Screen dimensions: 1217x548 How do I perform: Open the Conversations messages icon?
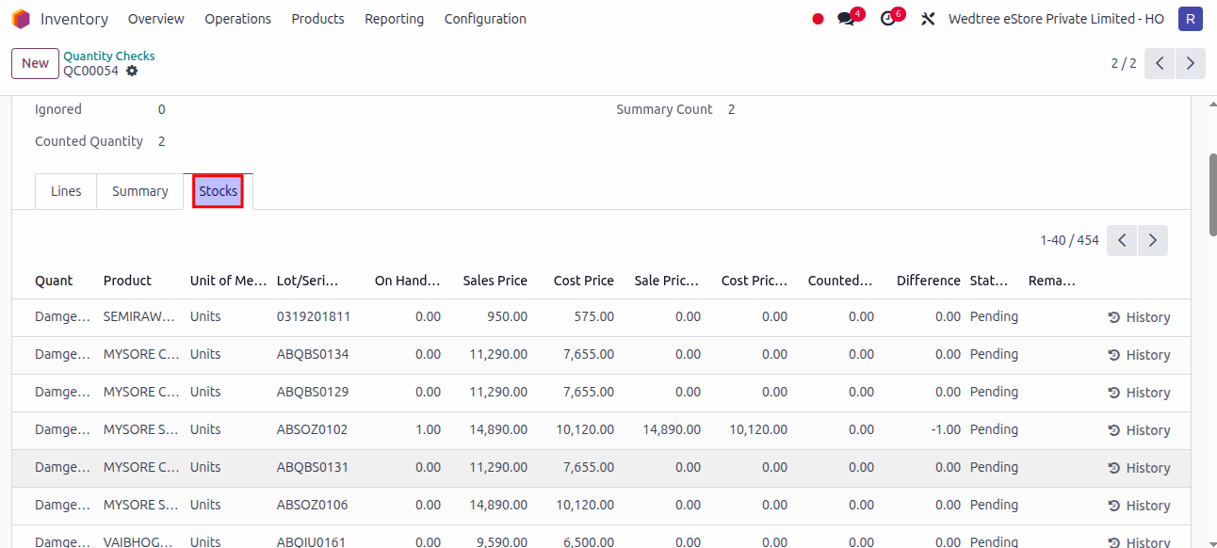pos(844,18)
